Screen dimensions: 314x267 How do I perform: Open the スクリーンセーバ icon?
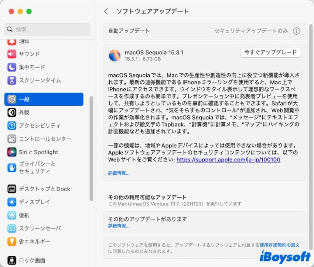pos(11,228)
